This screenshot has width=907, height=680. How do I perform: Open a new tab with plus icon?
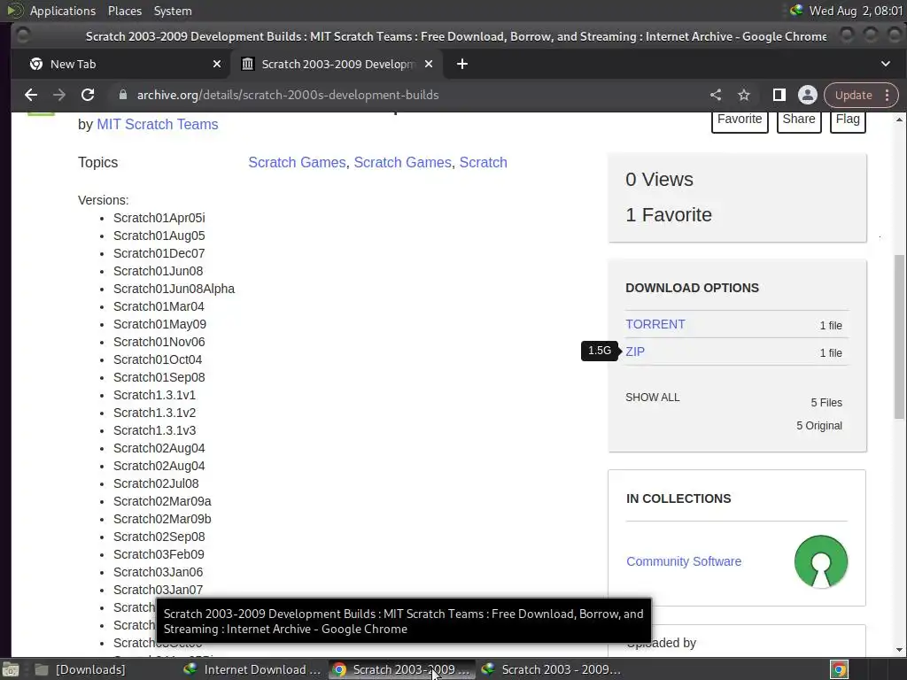click(462, 64)
